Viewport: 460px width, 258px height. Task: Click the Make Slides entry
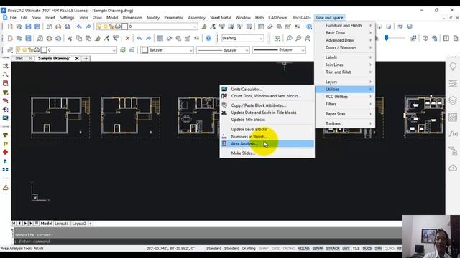pyautogui.click(x=267, y=153)
